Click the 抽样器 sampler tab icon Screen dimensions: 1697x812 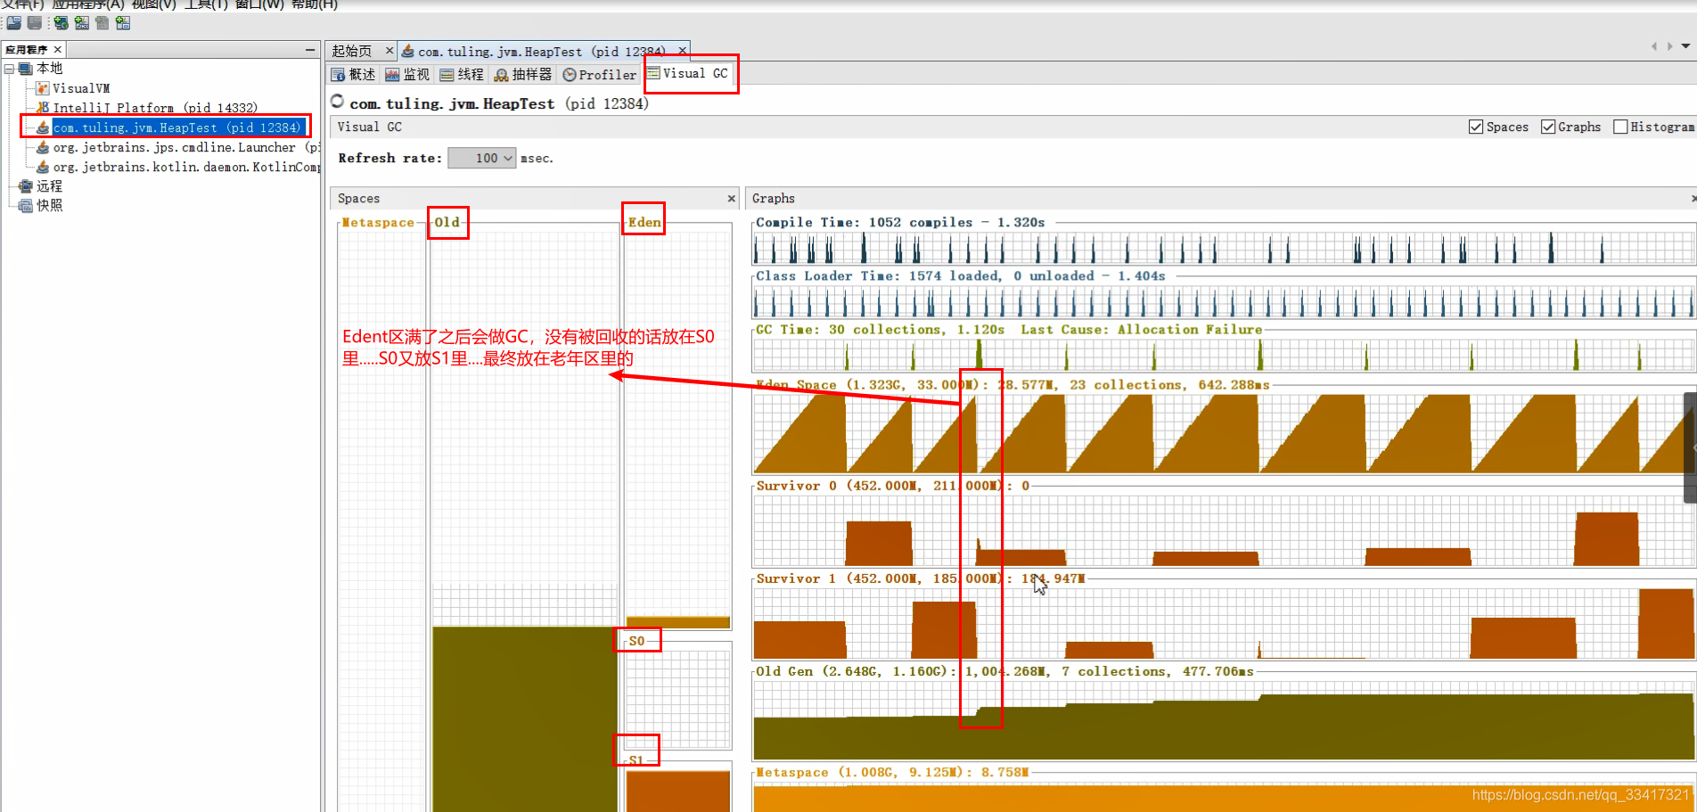pos(502,75)
